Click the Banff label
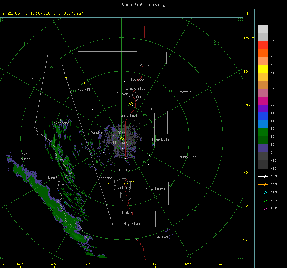The image size is (287, 268). click(x=53, y=177)
